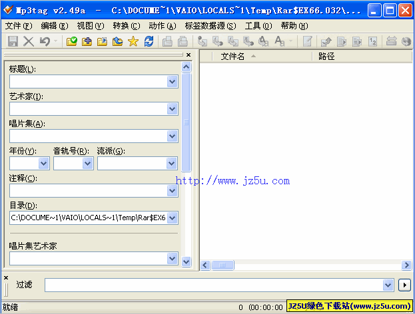Sort by the 文件名 column header
Image resolution: width=415 pixels, height=314 pixels.
(x=262, y=56)
